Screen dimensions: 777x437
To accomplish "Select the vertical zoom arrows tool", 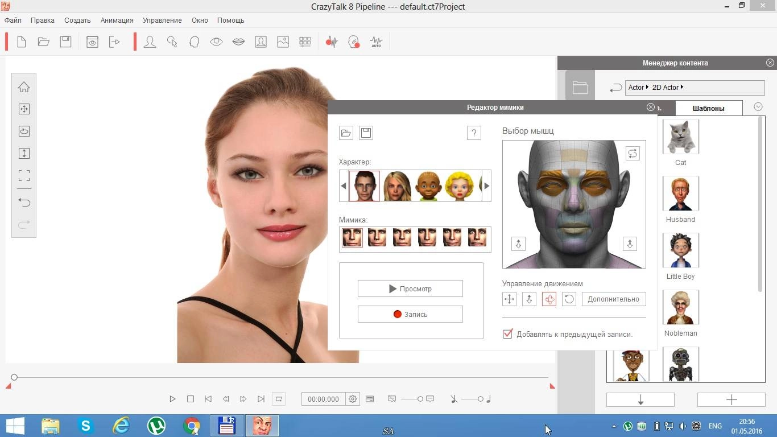I will click(x=24, y=153).
